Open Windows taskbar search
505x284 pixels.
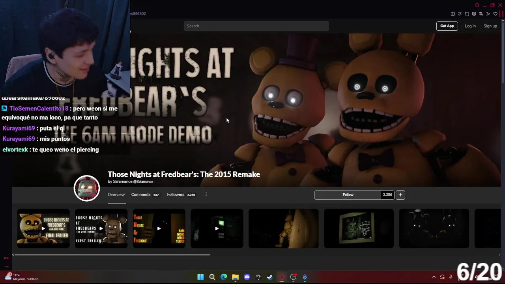click(212, 277)
